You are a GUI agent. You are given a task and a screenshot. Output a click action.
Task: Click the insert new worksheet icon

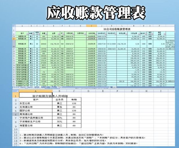coord(60,87)
